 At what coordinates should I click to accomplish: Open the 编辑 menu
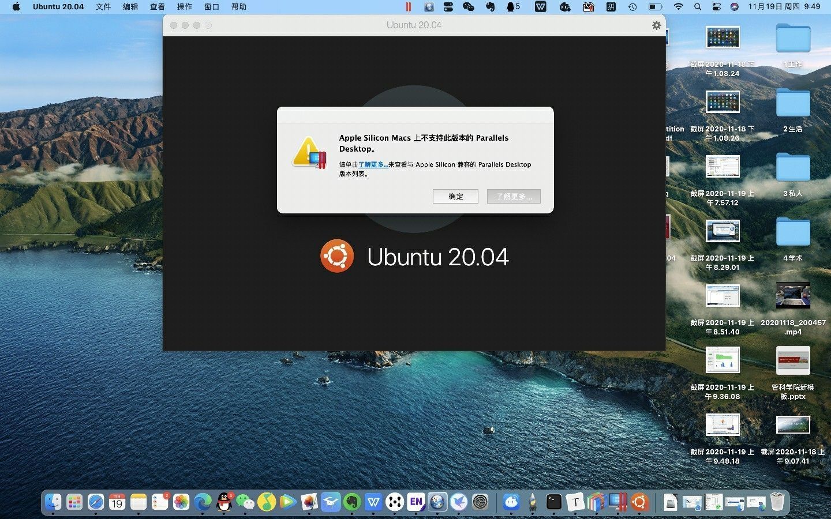tap(130, 7)
